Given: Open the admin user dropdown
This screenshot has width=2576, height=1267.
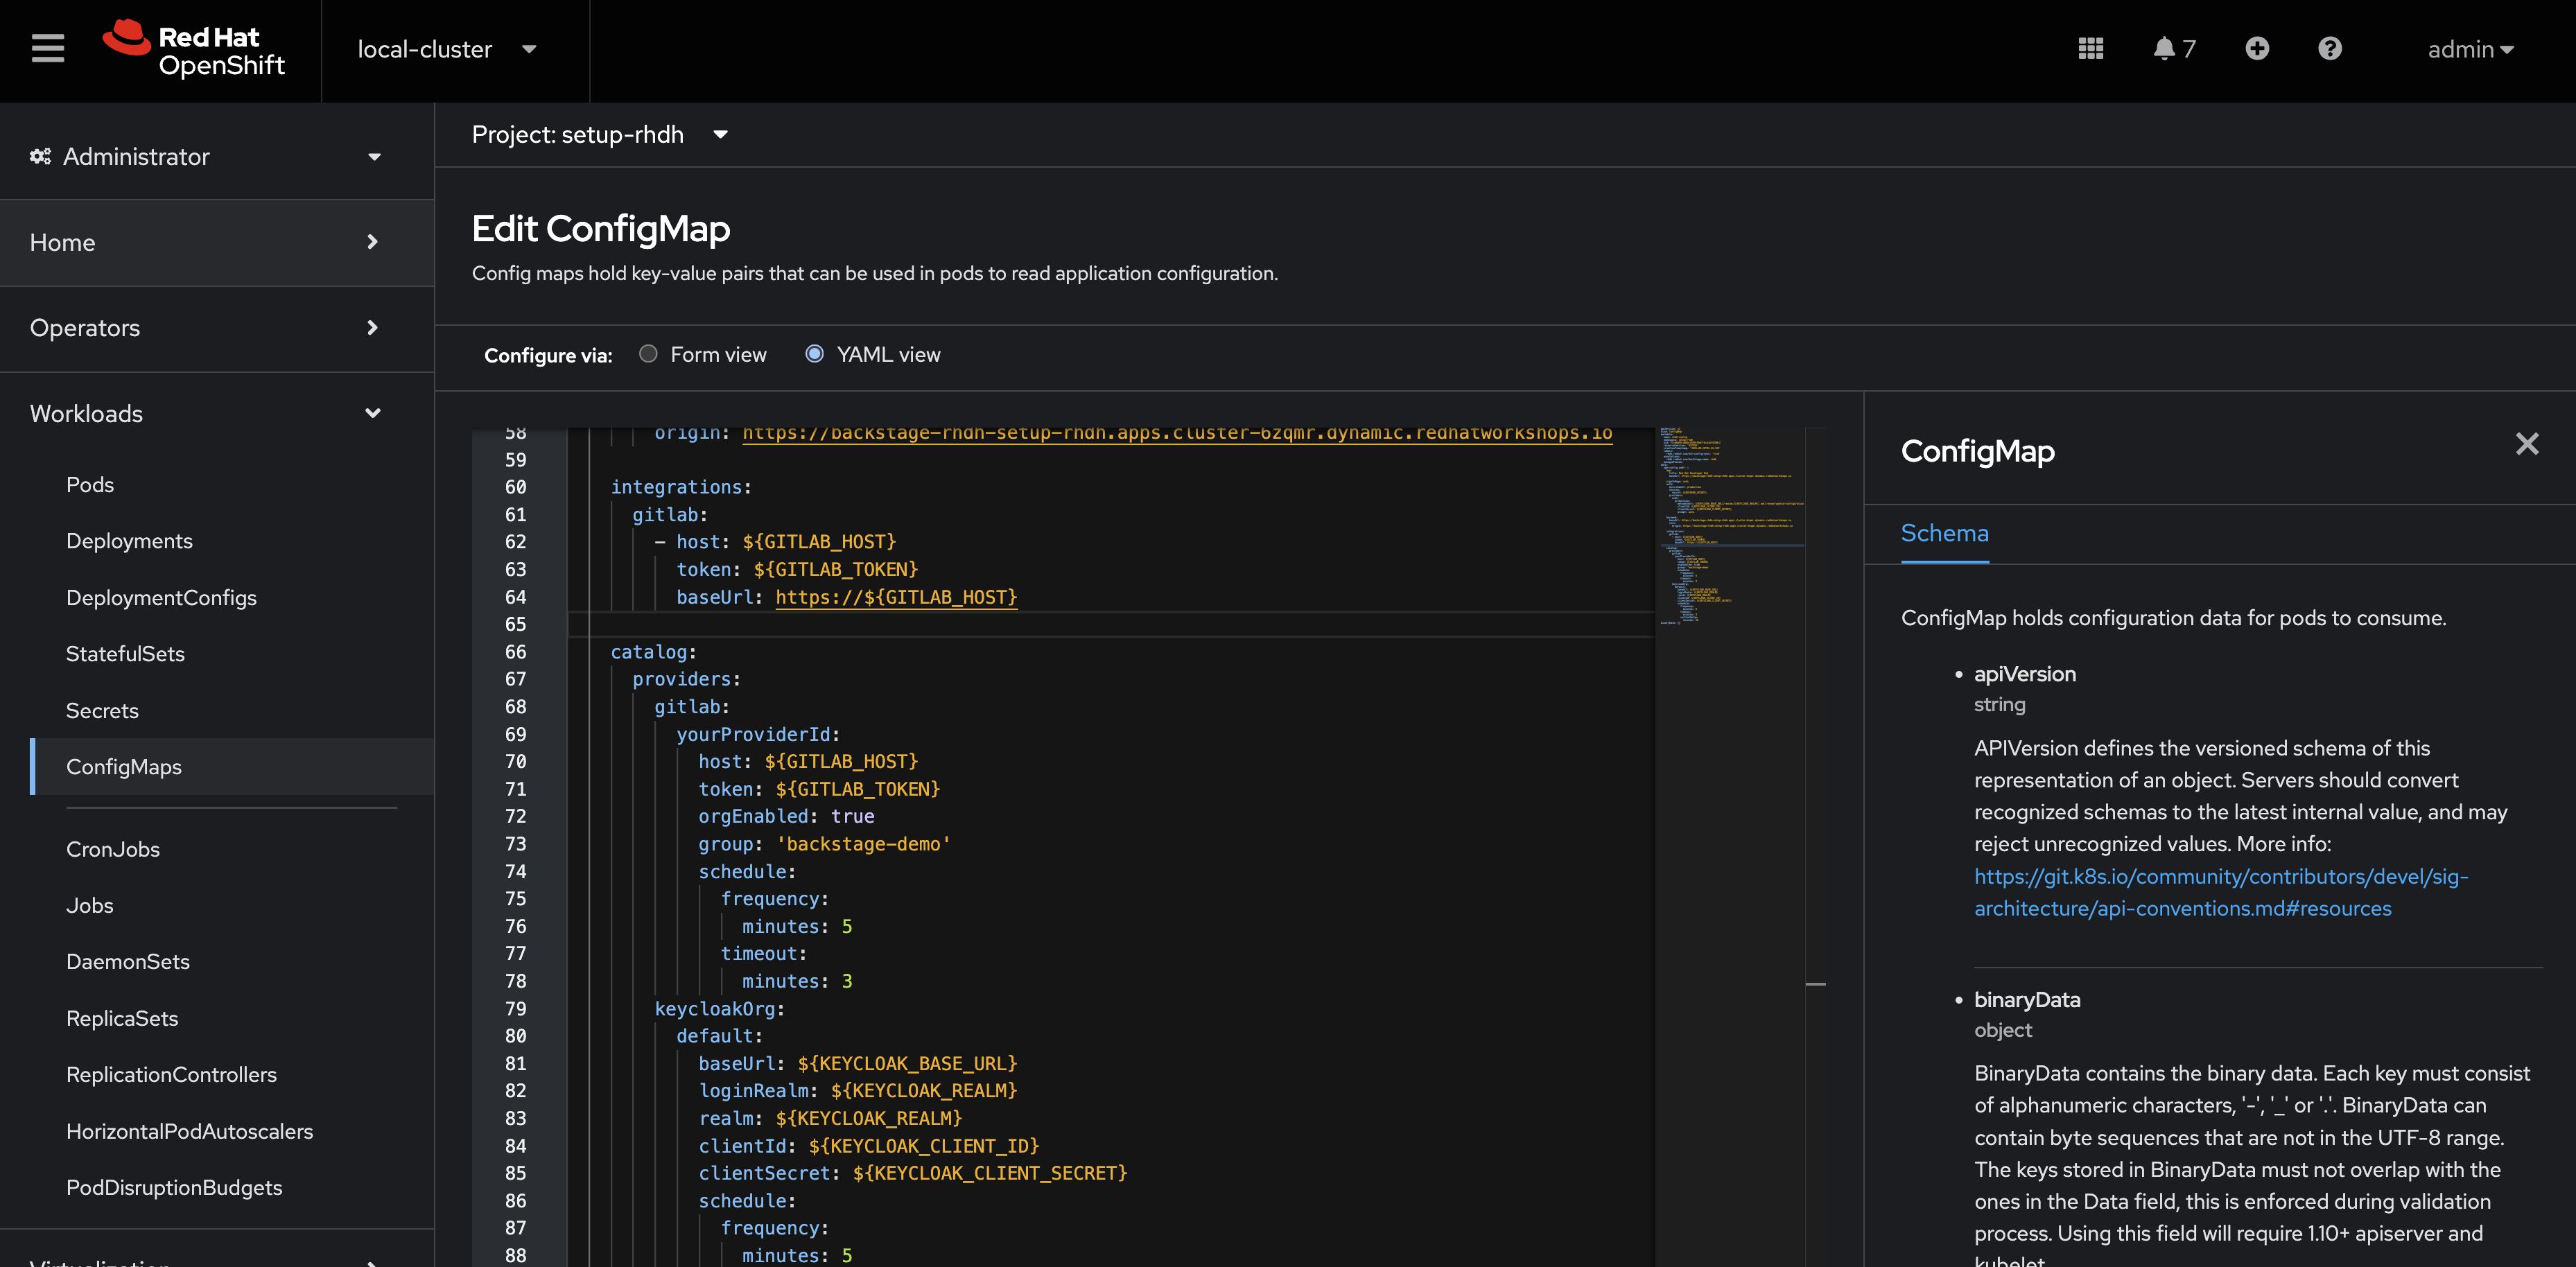Looking at the screenshot, I should pyautogui.click(x=2470, y=49).
